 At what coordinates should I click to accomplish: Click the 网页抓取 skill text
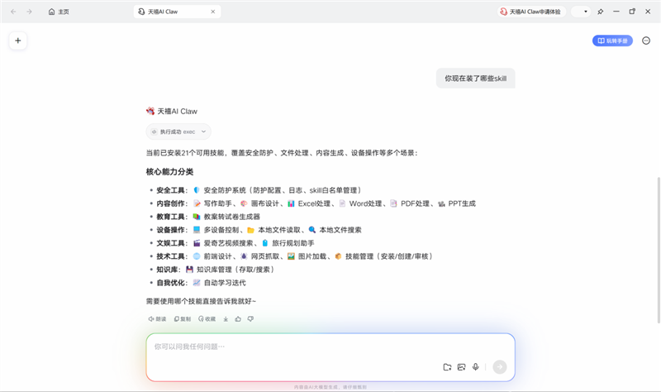tap(265, 256)
